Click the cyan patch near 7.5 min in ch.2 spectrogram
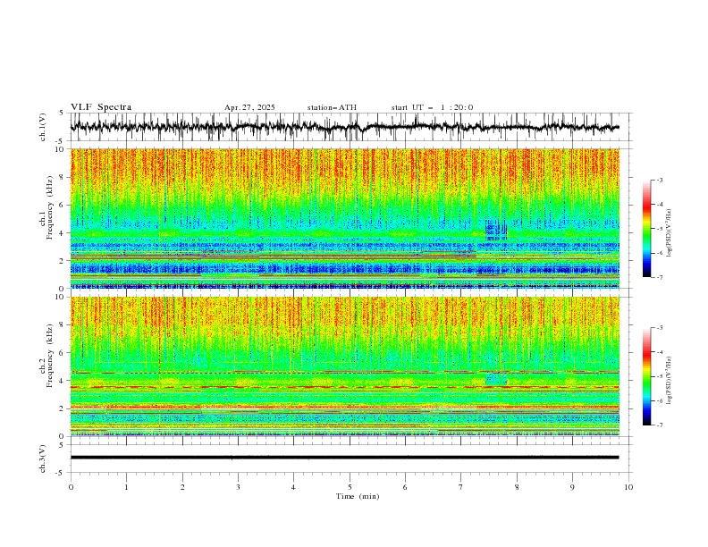Image resolution: width=708 pixels, height=547 pixels. [496, 379]
